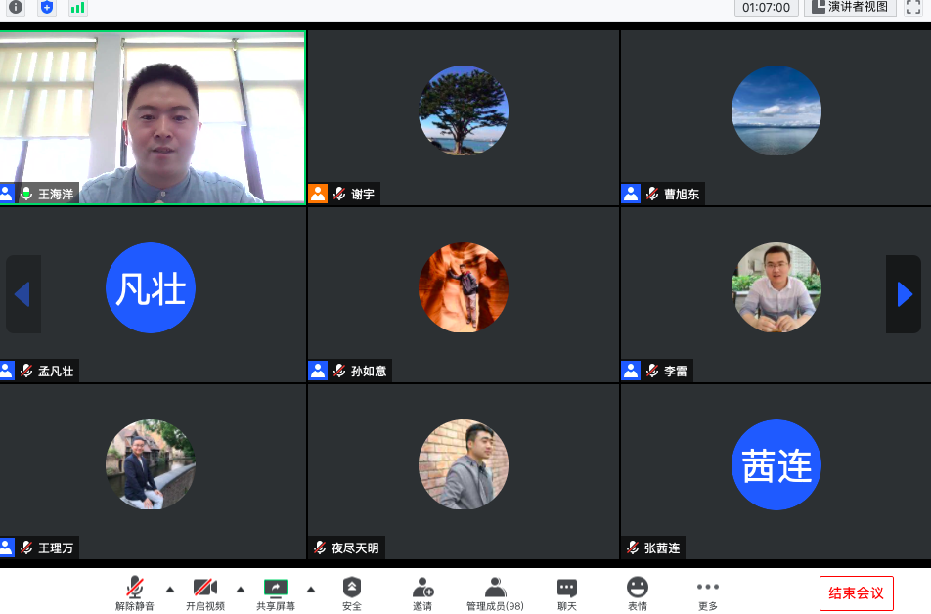Viewport: 931px width, 614px height.
Task: Select 王海洋's video tile
Action: 153,117
